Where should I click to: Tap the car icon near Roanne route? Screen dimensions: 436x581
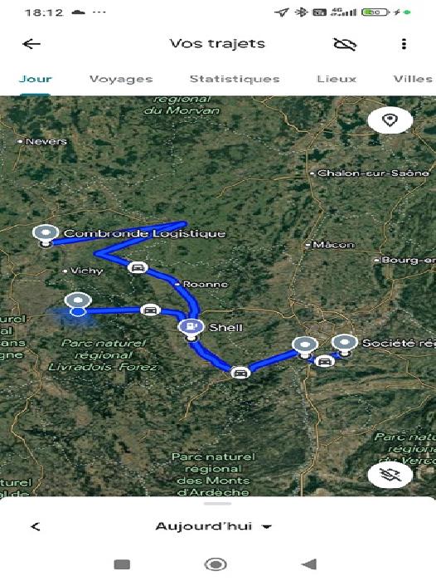coord(138,267)
